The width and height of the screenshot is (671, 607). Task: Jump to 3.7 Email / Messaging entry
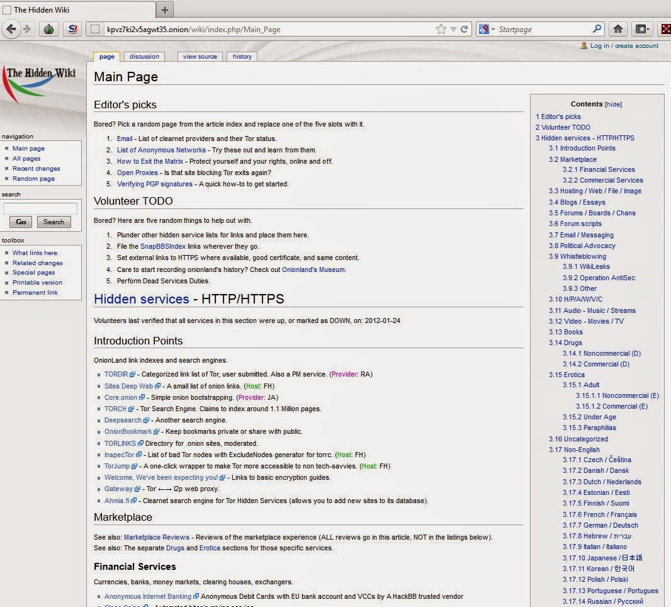tap(581, 235)
